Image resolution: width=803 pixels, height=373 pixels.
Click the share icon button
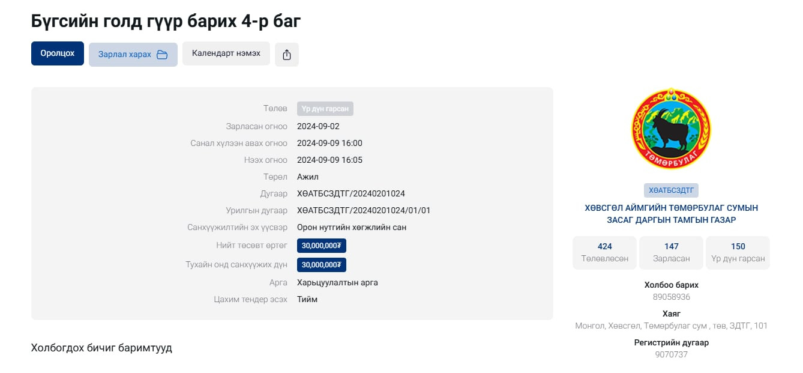[x=286, y=55]
